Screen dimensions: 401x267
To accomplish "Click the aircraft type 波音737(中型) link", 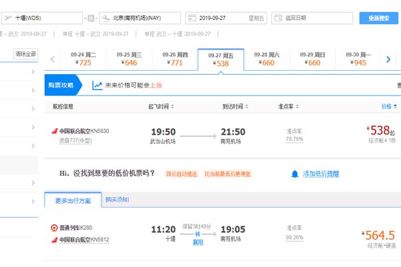I will tap(76, 141).
